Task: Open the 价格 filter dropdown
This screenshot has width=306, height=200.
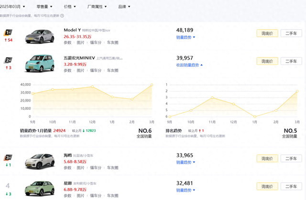Action: click(x=70, y=7)
